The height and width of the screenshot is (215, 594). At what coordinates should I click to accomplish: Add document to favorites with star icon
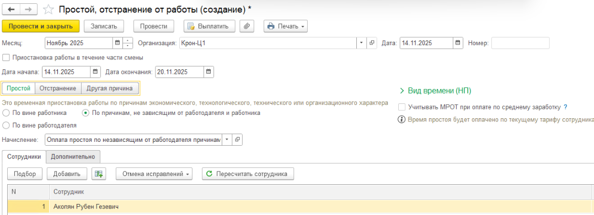(49, 9)
